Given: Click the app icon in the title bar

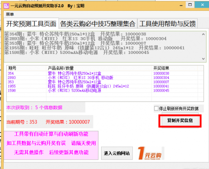Looking at the screenshot, I should (6, 6).
